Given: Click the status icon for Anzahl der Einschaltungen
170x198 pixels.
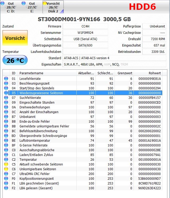Looking at the screenshot, I should (x=6, y=112).
